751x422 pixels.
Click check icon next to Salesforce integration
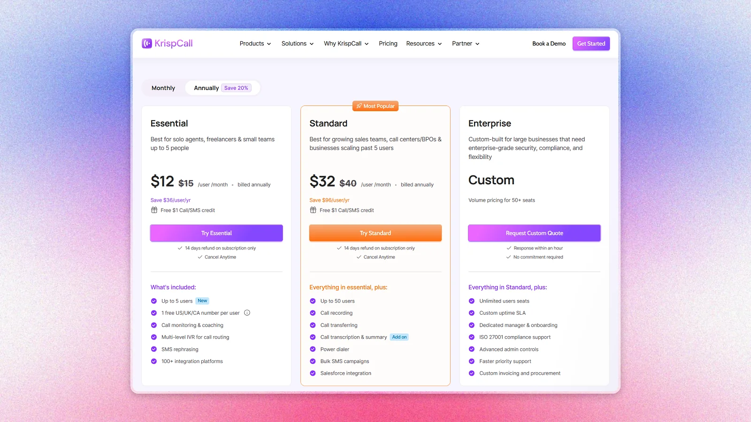[313, 373]
